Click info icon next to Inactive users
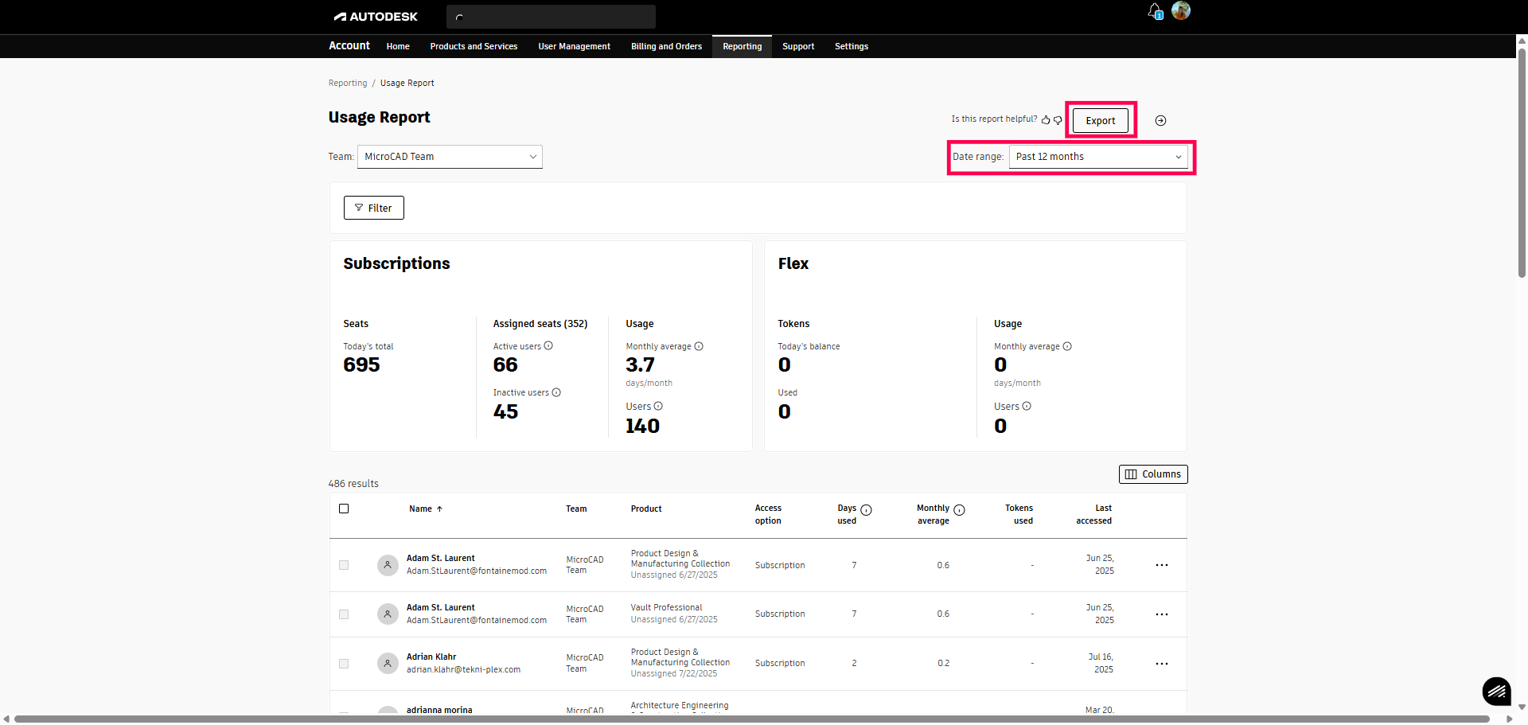Image resolution: width=1528 pixels, height=725 pixels. (556, 392)
